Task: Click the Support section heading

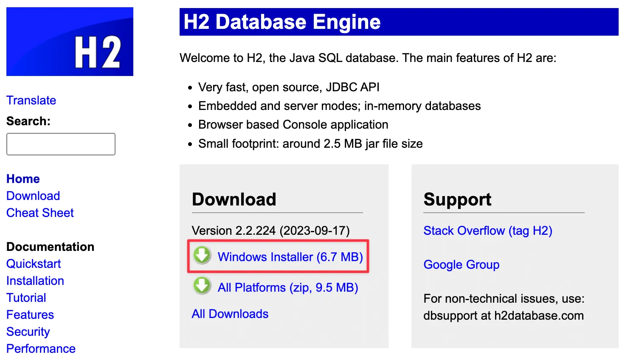Action: (457, 199)
